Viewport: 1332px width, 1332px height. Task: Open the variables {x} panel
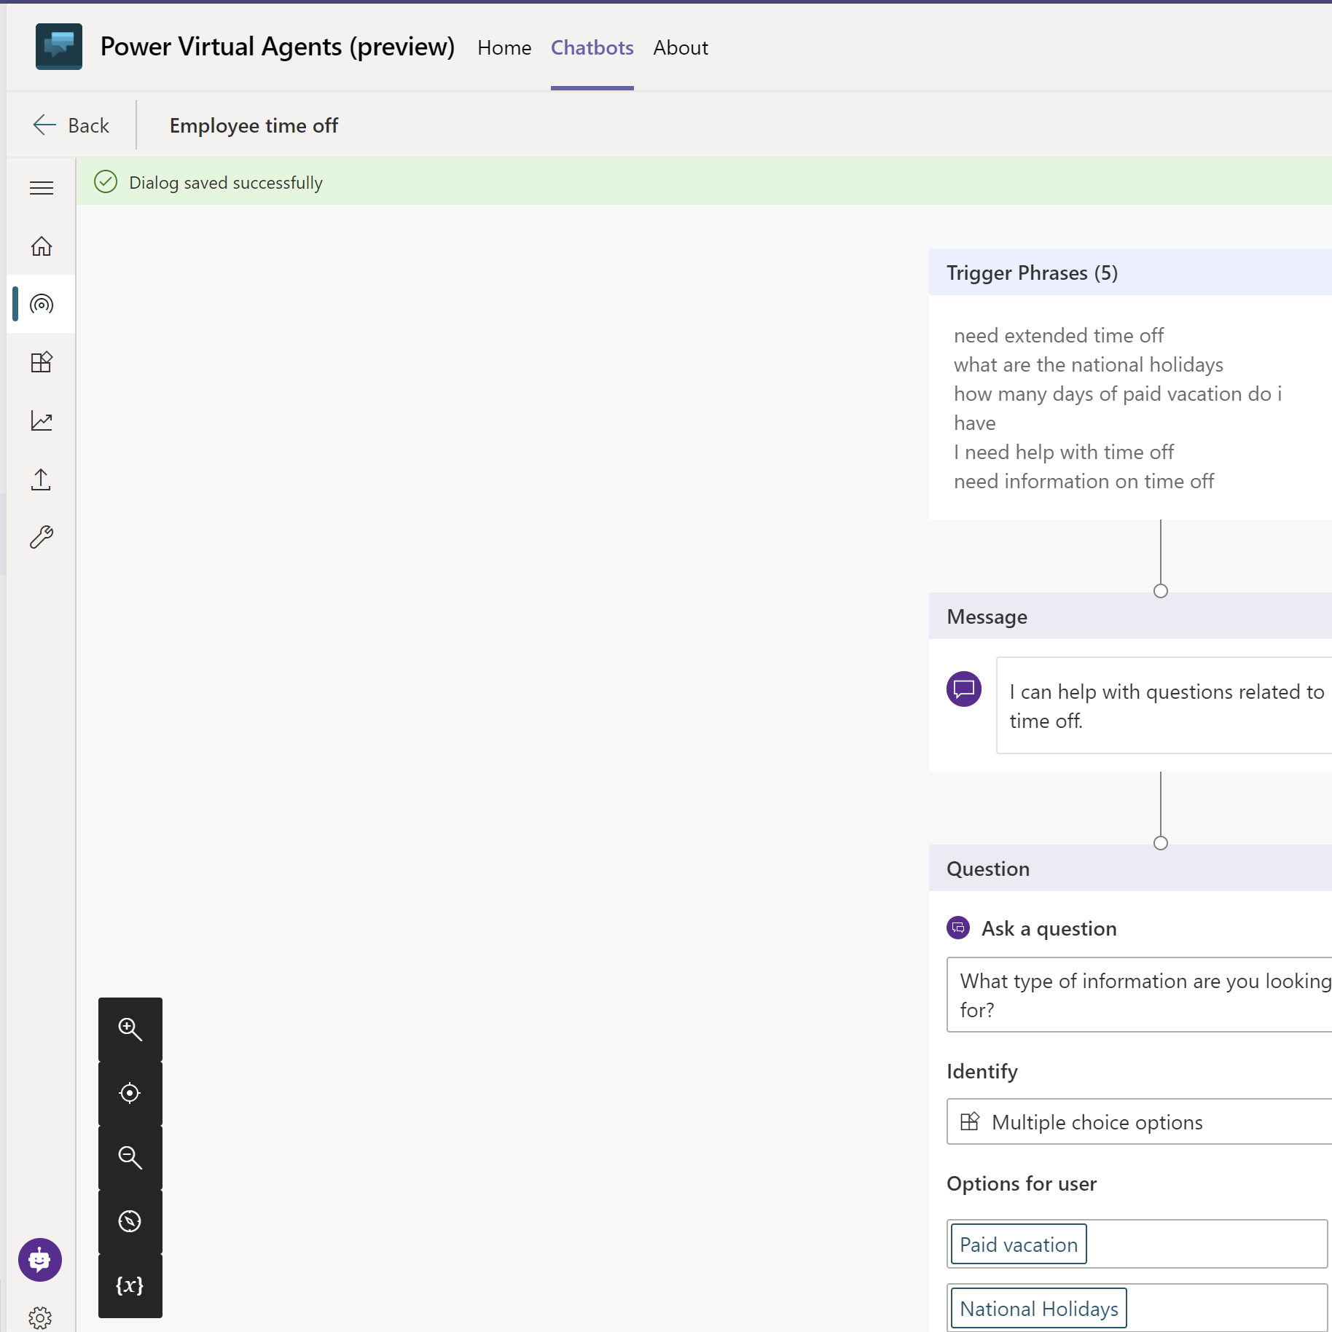point(130,1285)
